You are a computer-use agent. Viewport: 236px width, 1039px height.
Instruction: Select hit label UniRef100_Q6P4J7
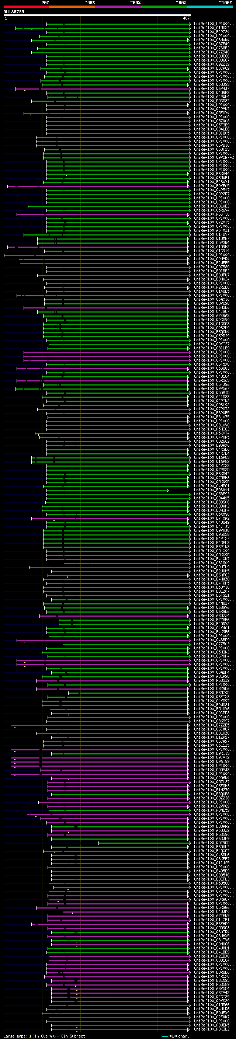pyautogui.click(x=212, y=89)
